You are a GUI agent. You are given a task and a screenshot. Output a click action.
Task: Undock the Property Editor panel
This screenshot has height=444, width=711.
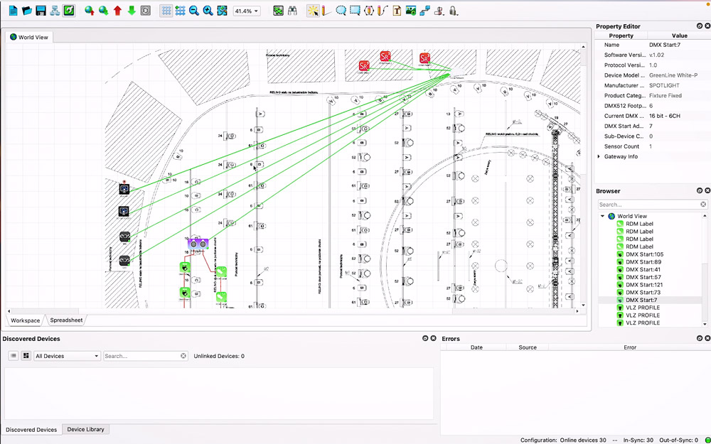[x=700, y=26]
